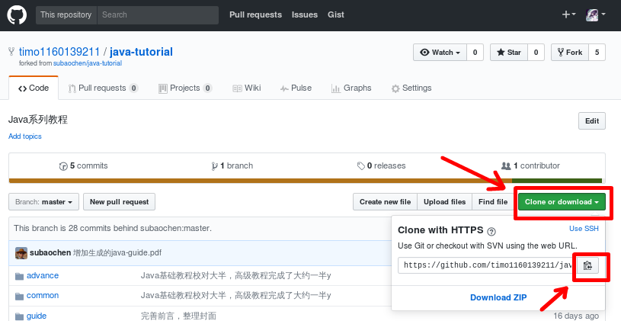Open java-tutorial repository name link
This screenshot has height=321, width=621.
(x=141, y=52)
